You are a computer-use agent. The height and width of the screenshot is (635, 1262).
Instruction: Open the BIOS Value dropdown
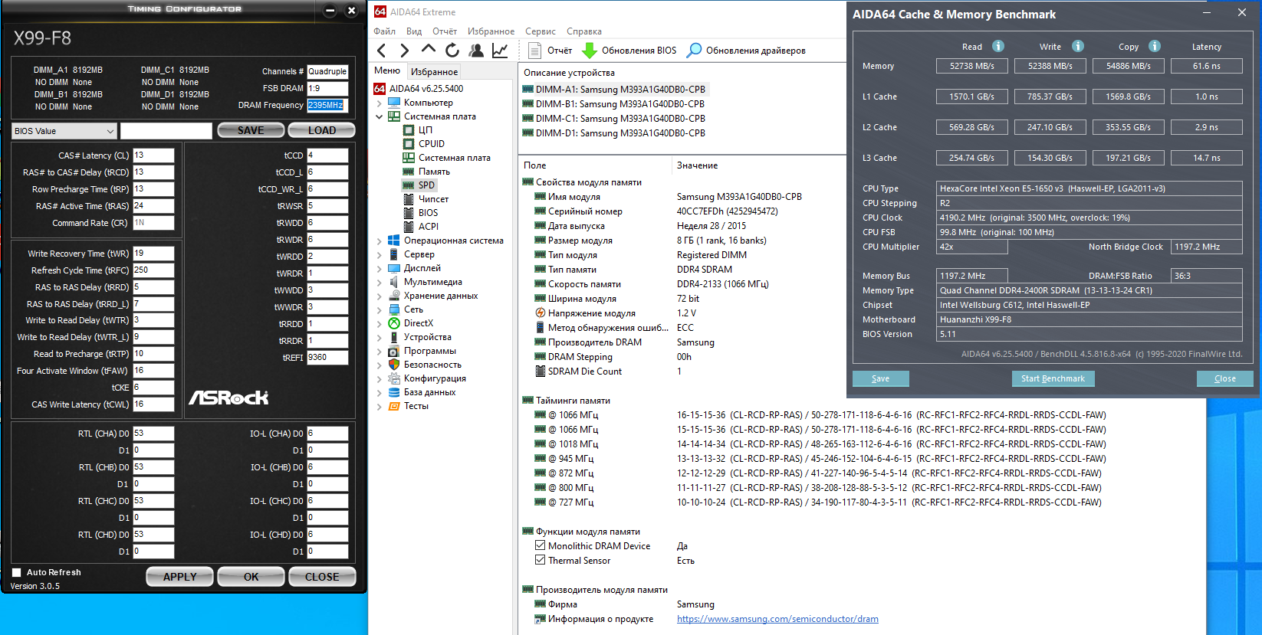(64, 131)
